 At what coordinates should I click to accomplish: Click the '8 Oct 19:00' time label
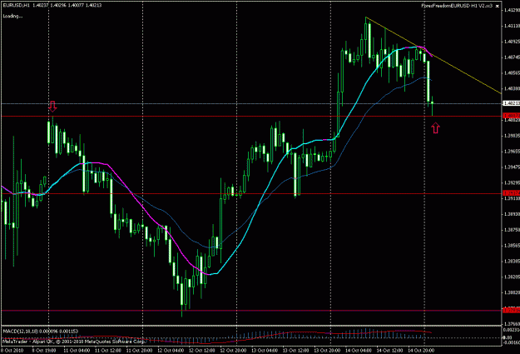[44, 351]
